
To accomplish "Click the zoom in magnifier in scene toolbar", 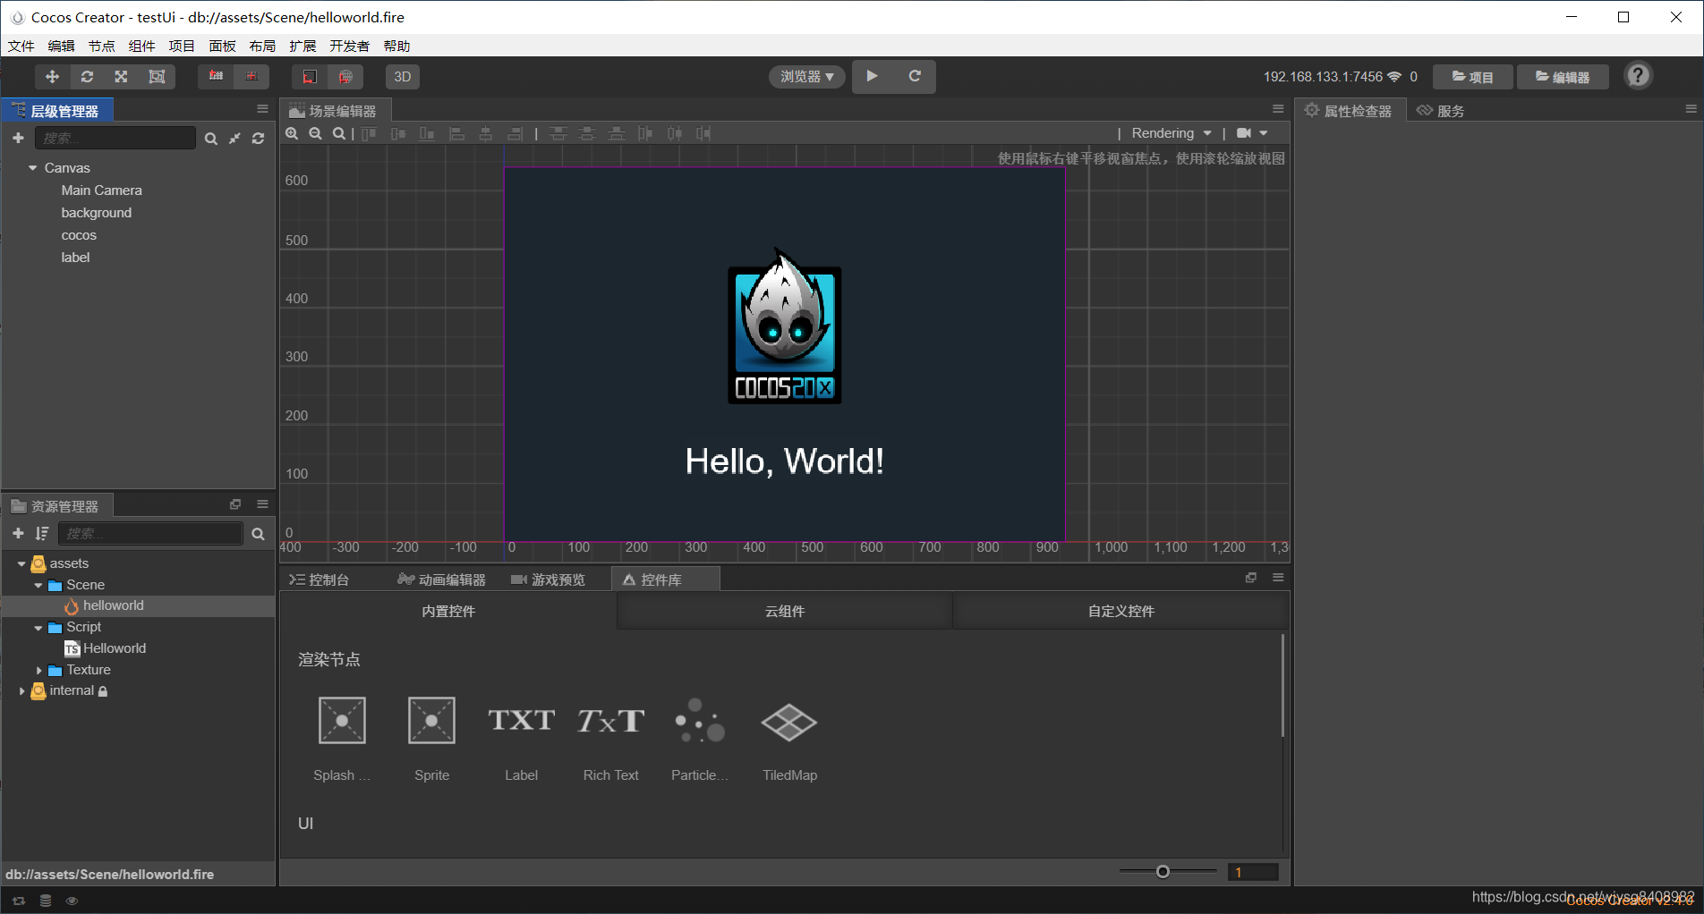I will click(x=293, y=133).
